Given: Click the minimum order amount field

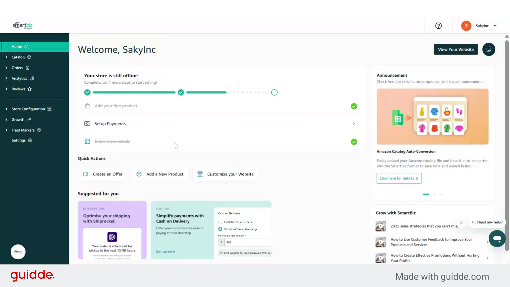Looking at the screenshot, I should tap(247, 242).
